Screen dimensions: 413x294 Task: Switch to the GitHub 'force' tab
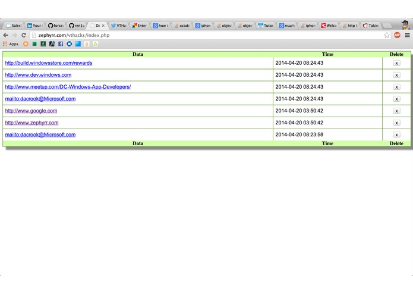56,26
